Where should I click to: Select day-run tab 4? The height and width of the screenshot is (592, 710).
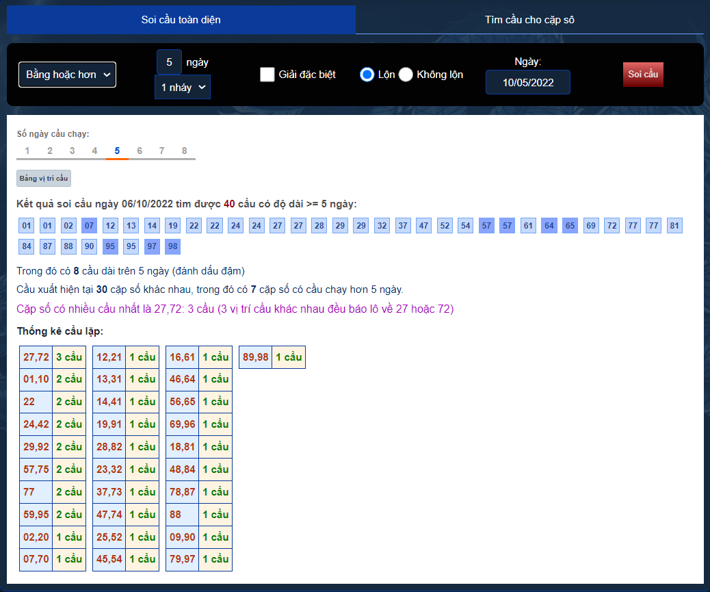click(x=94, y=151)
